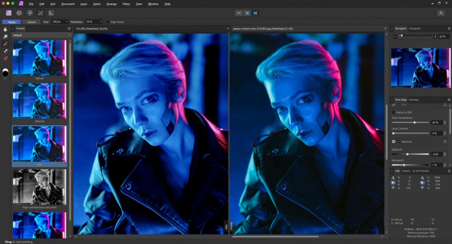Click the black foreground color swatch
The width and height of the screenshot is (452, 244).
point(5,74)
